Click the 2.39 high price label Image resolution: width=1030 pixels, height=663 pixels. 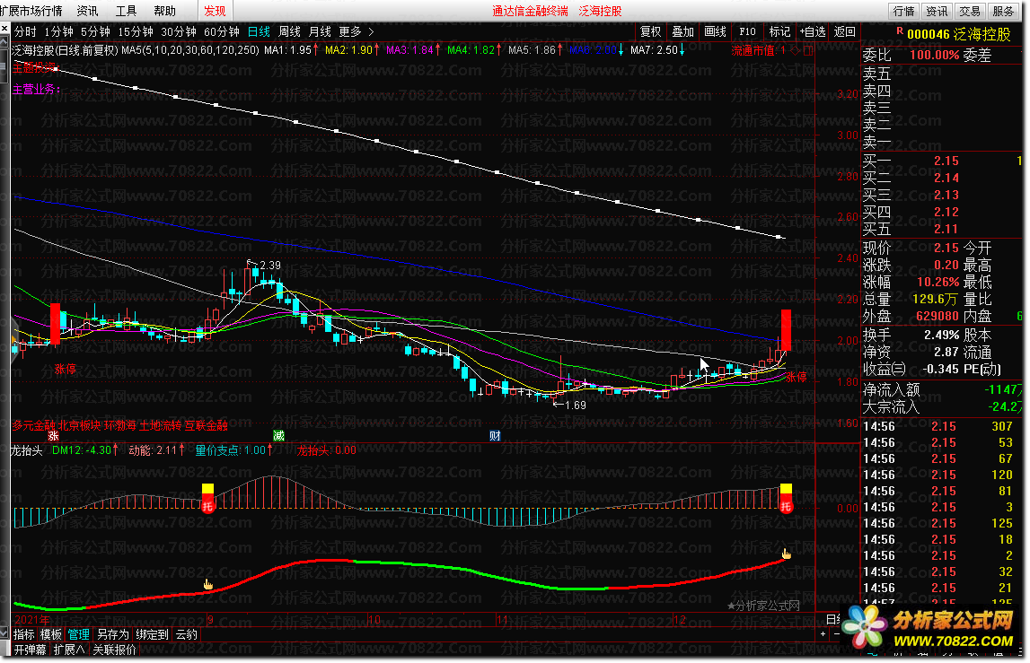270,266
